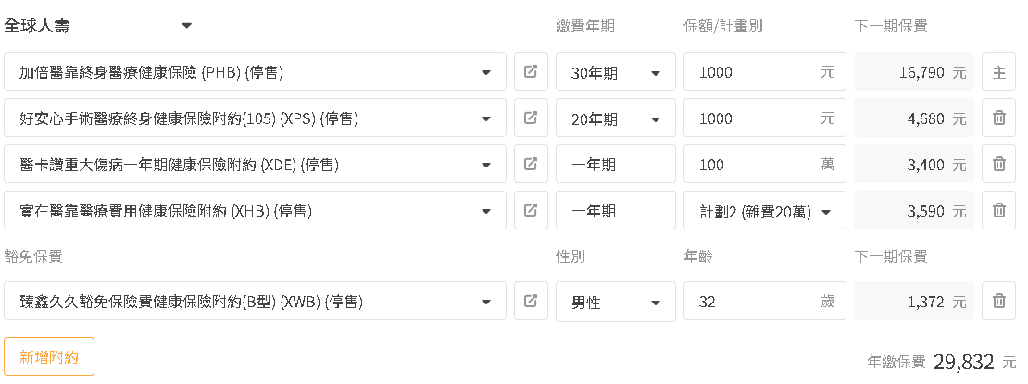Open the 20年期 payment term dropdown

pos(616,118)
